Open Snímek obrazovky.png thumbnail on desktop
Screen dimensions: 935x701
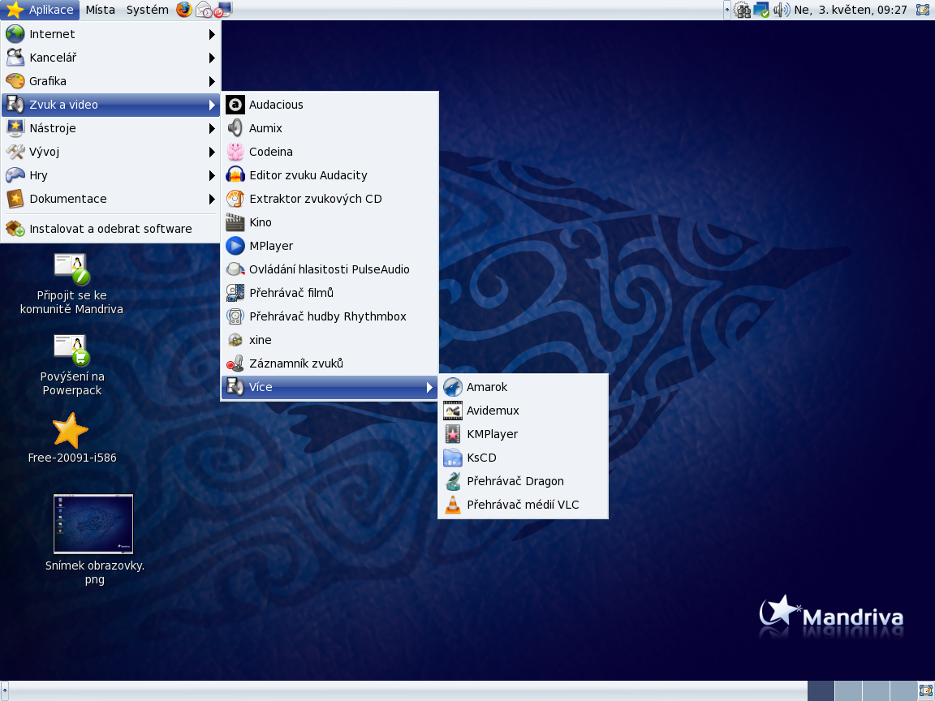tap(93, 524)
